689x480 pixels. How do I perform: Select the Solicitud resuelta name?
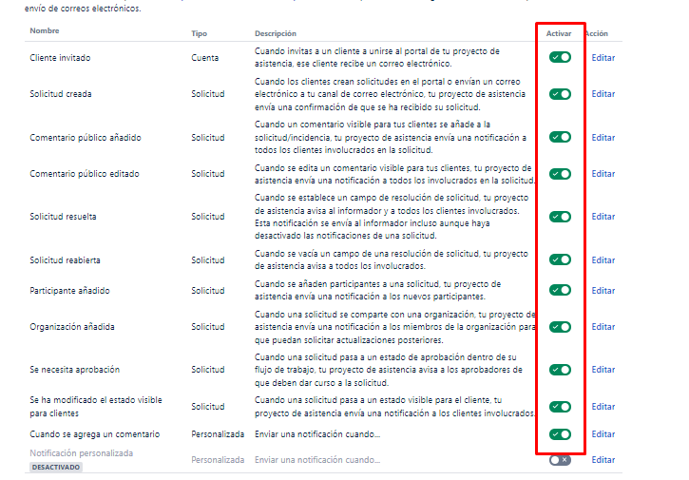(x=63, y=217)
